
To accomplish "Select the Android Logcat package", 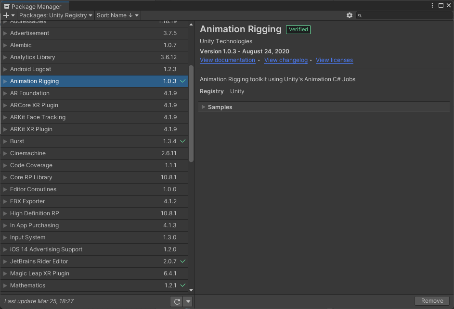I will (94, 69).
